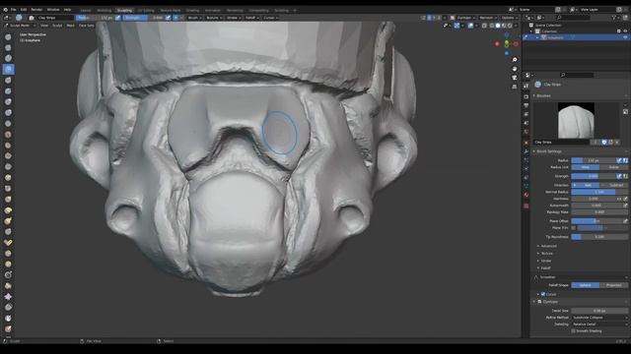631x354 pixels.
Task: Open the Face Sets menu
Action: 86,26
